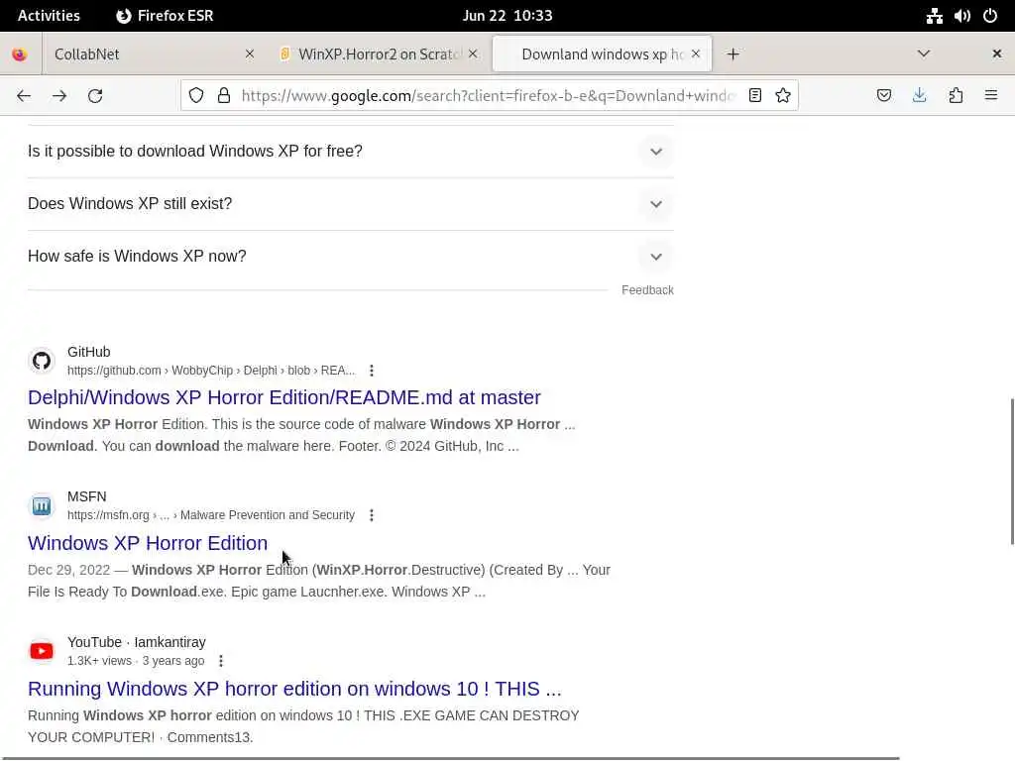Viewport: 1015px width, 761px height.
Task: Open the Firefox ESR app menu
Action: click(165, 16)
